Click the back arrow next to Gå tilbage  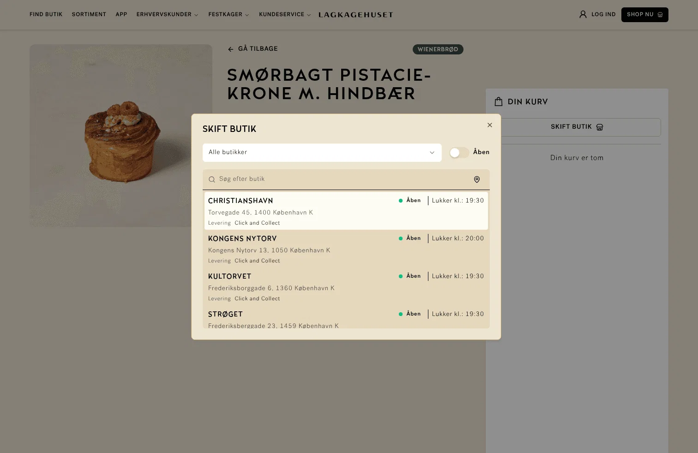[x=231, y=49]
